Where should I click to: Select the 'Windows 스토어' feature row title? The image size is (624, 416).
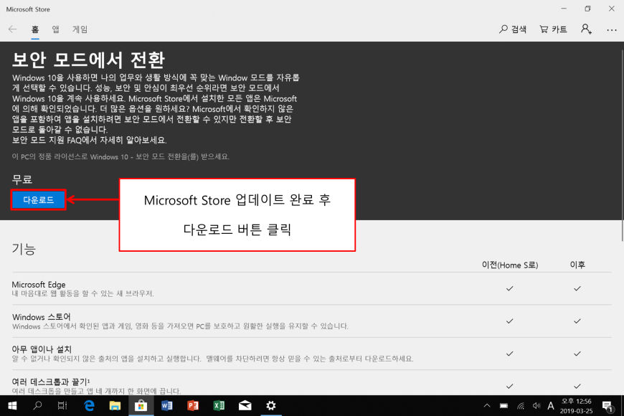coord(42,317)
